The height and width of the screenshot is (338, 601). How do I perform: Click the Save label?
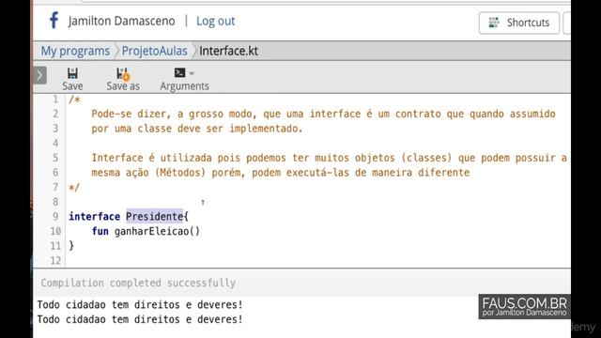[x=72, y=85]
